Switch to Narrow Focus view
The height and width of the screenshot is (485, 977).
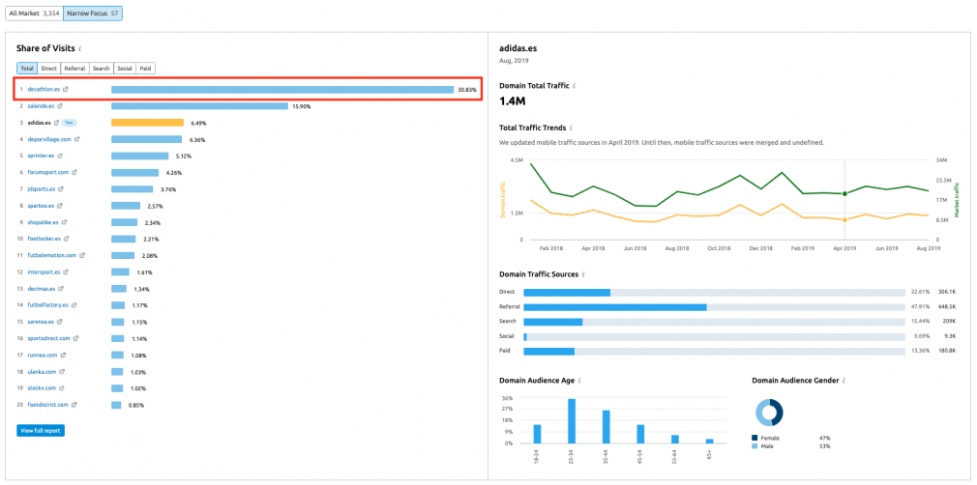click(93, 14)
